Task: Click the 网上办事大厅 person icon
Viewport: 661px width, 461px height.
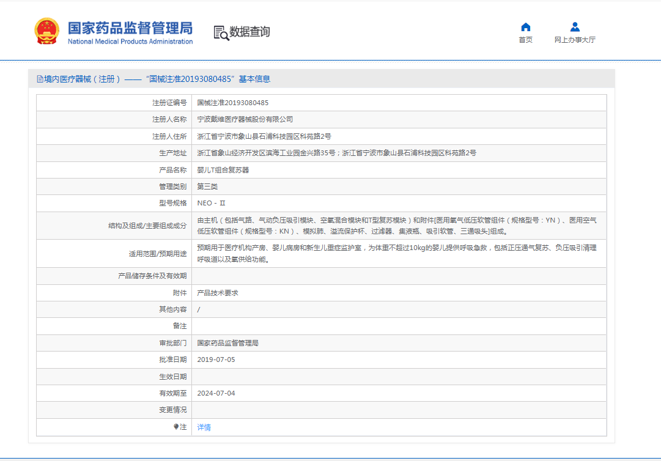Action: point(575,26)
